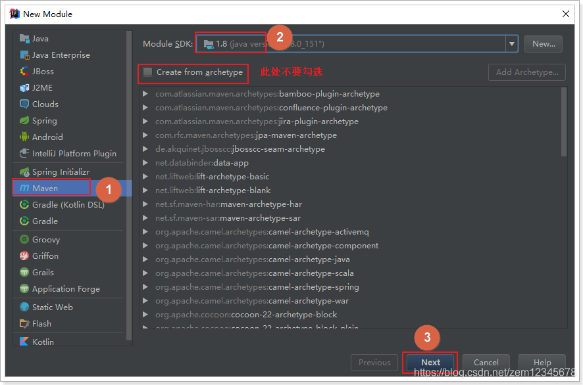Expand the confluence-plugin-archetype node
The height and width of the screenshot is (385, 583).
pos(146,108)
